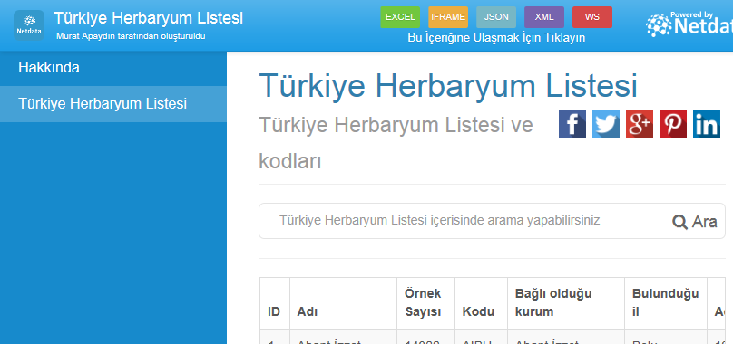Open Hakkında in the sidebar
Screen dimensions: 733x344
[x=113, y=68]
